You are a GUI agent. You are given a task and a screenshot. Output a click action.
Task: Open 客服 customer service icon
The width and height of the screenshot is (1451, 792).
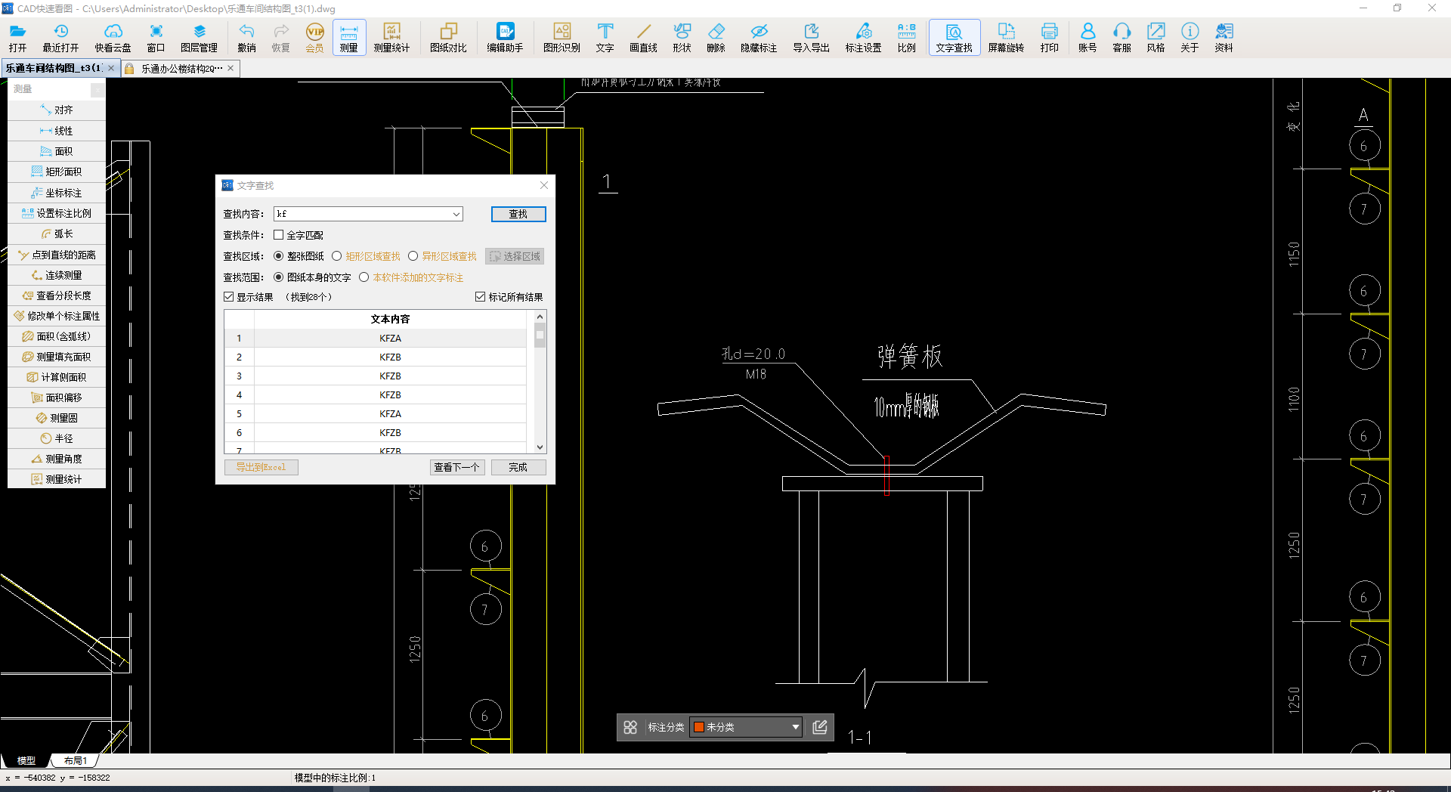tap(1122, 37)
